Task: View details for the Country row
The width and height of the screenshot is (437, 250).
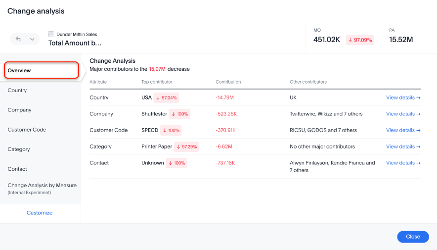Action: click(403, 98)
